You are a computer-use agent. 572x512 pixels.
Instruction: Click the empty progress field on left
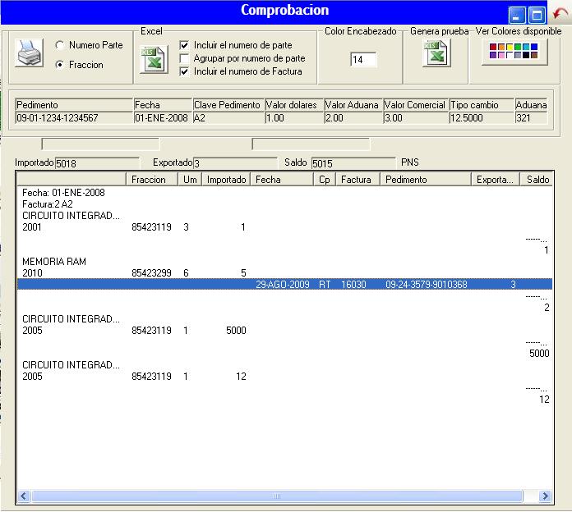tap(100, 144)
